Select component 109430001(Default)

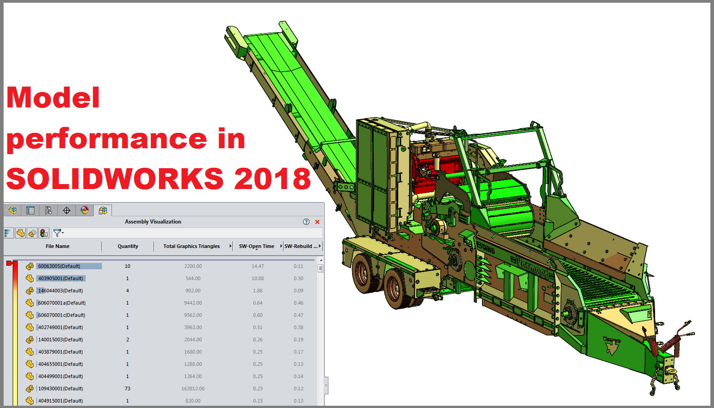(60, 389)
